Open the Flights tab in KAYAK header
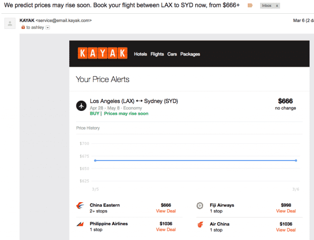314x240 pixels. 157,54
